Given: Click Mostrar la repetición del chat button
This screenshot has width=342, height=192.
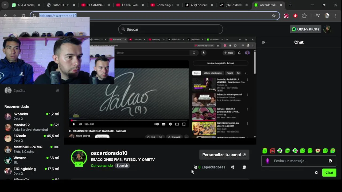Looking at the screenshot, I should 220,63.
